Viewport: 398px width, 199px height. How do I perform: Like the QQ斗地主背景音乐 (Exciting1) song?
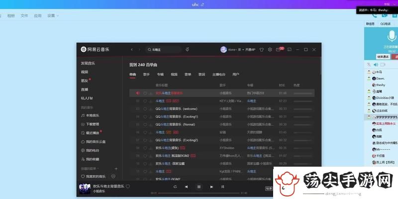145,117
